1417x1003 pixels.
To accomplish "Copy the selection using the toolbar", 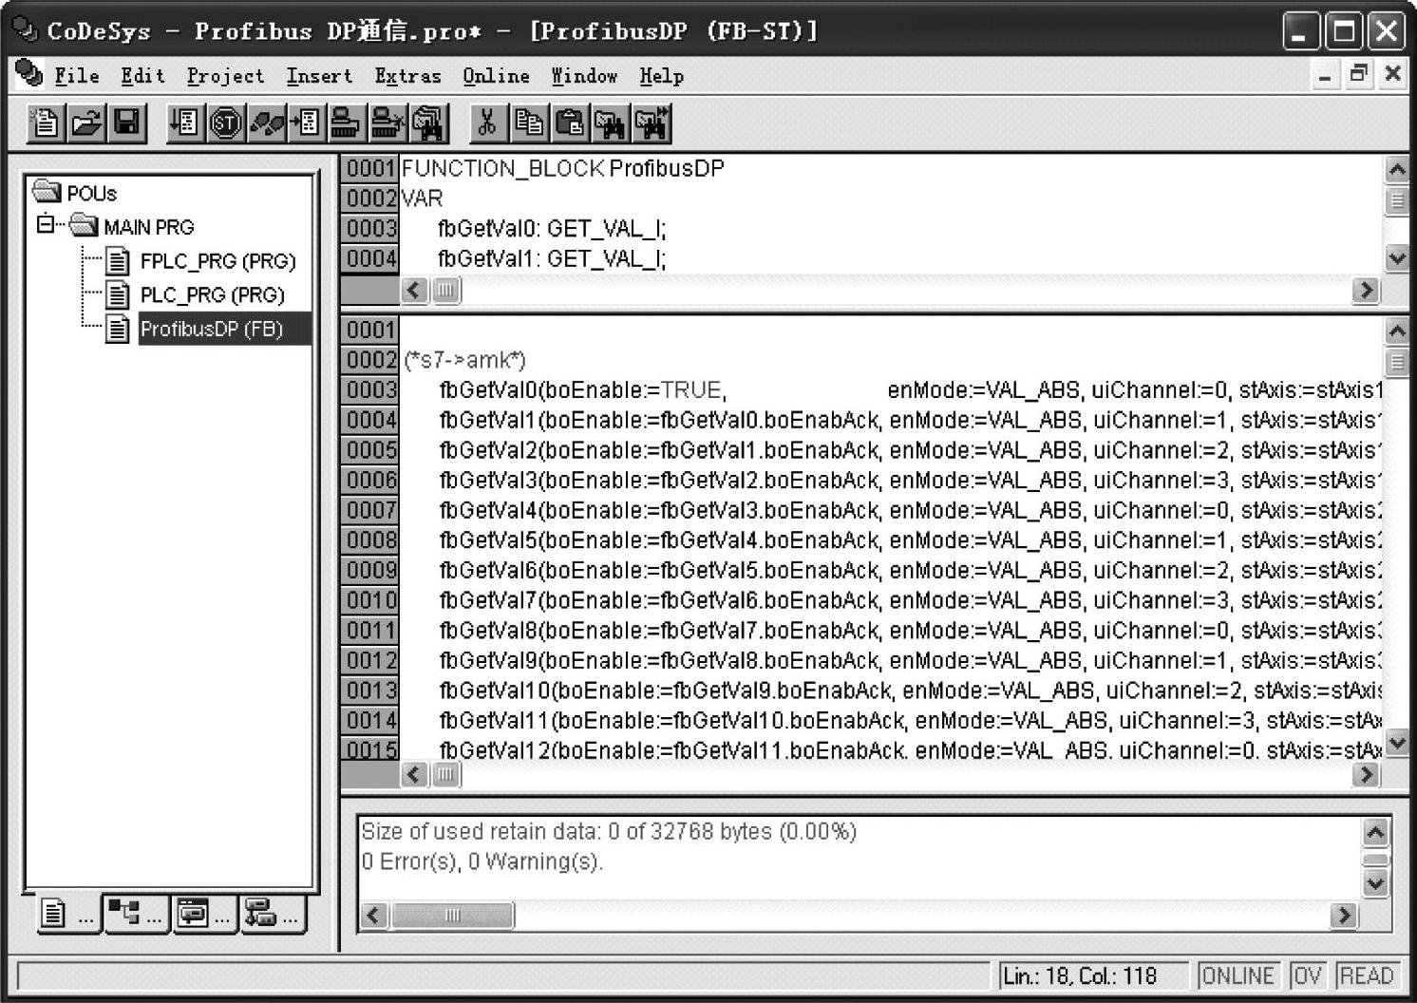I will click(x=528, y=123).
